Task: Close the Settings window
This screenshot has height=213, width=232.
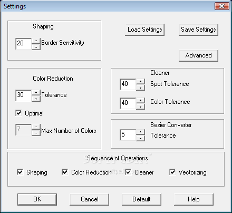Action: [x=222, y=6]
